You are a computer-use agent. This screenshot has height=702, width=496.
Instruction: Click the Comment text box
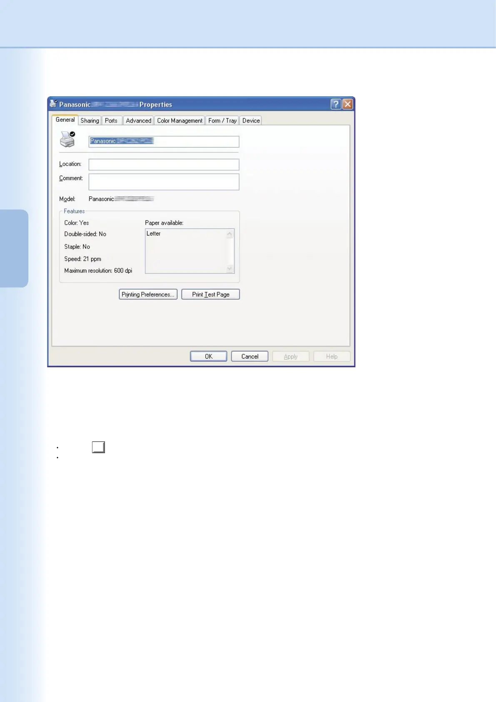click(164, 182)
